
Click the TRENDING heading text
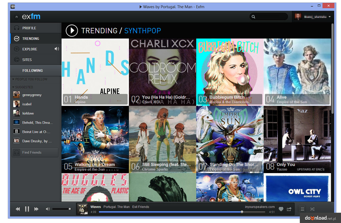(100, 31)
